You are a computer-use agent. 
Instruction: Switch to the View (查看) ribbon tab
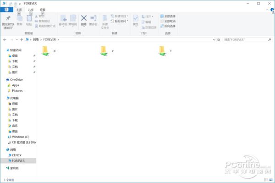[x=43, y=10]
